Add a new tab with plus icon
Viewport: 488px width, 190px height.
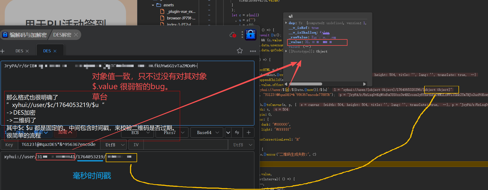click(3, 51)
